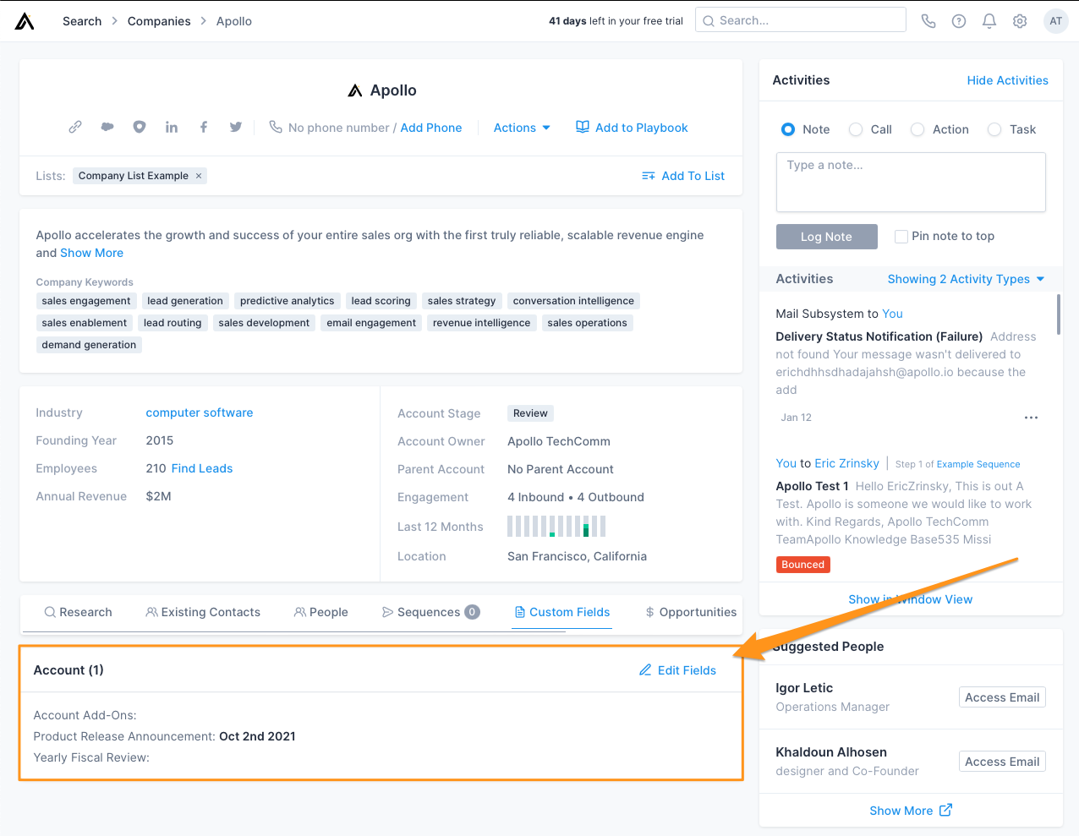The height and width of the screenshot is (836, 1079).
Task: Click the pencil icon for Edit Fields
Action: (x=645, y=669)
